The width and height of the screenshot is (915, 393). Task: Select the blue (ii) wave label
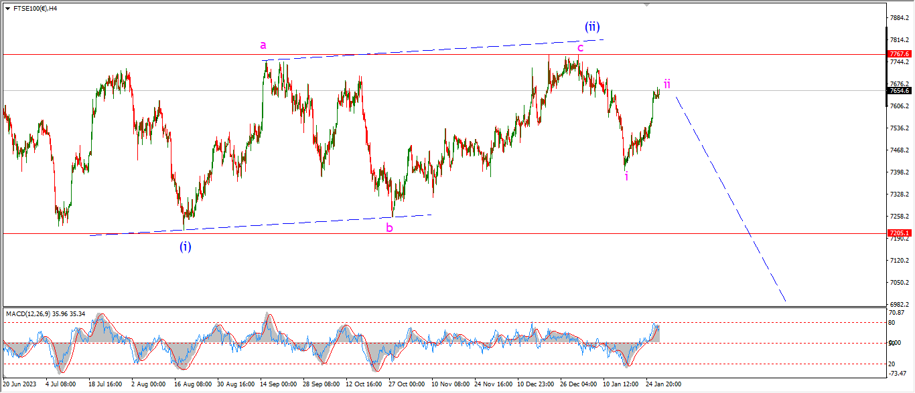(x=591, y=27)
